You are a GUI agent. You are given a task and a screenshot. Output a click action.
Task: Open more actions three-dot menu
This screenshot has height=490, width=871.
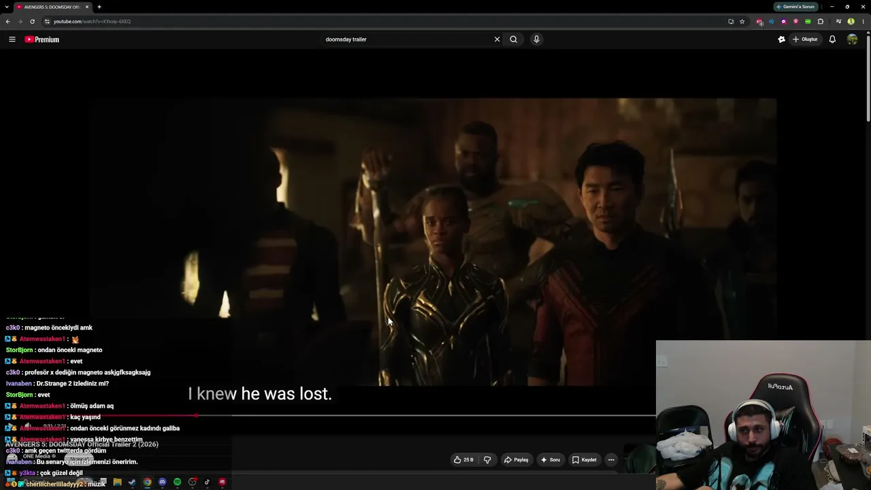pos(611,460)
